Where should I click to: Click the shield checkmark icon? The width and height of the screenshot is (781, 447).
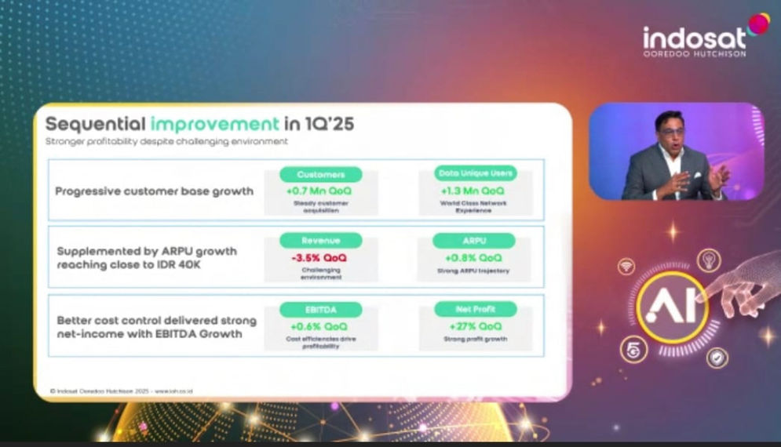[x=717, y=358]
